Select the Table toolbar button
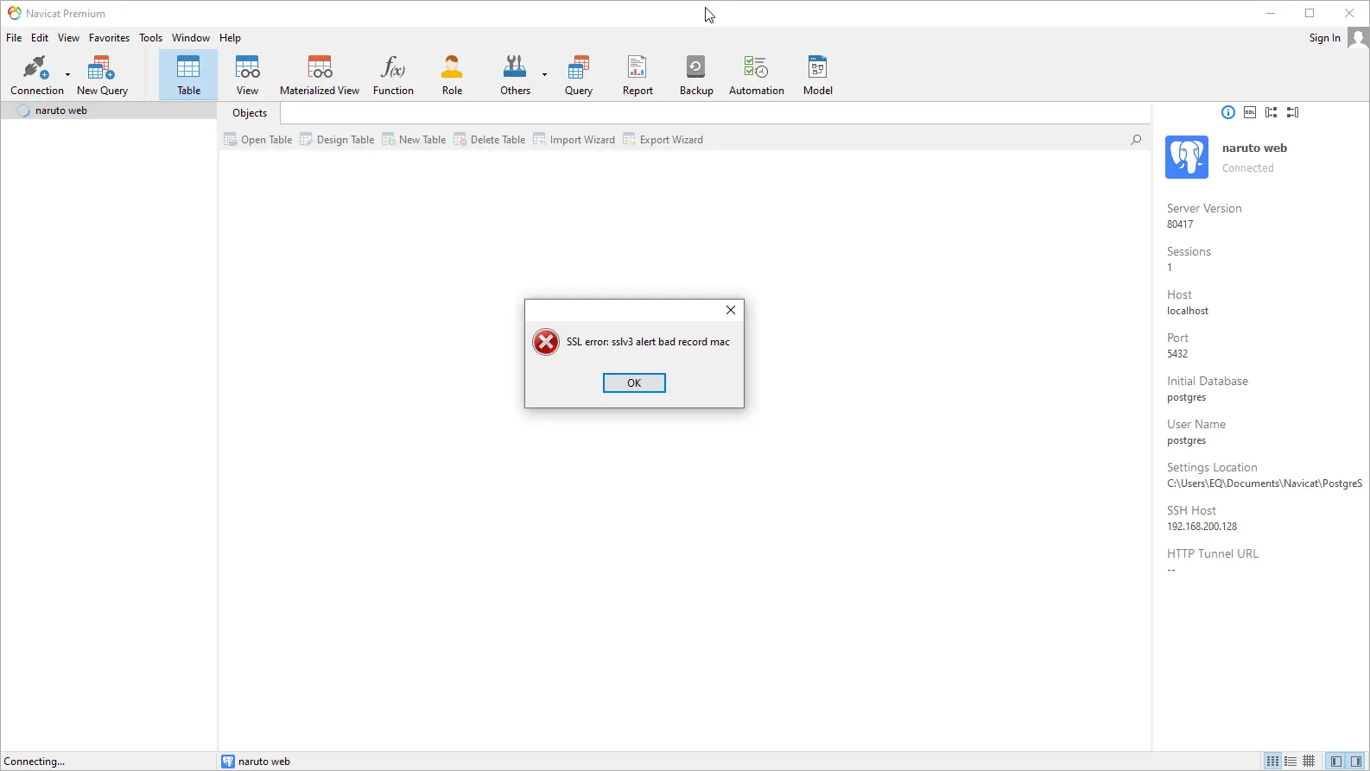The width and height of the screenshot is (1370, 771). pos(188,75)
